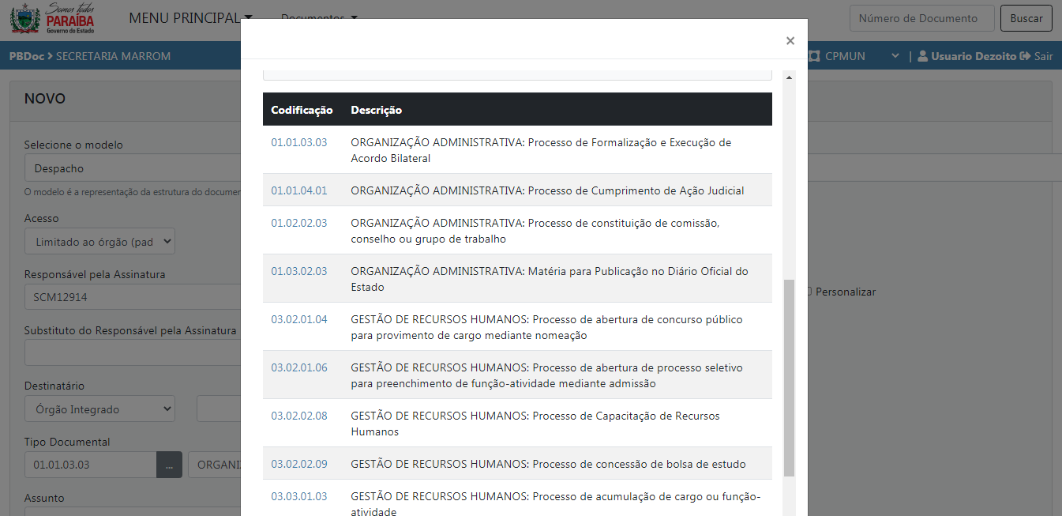Image resolution: width=1062 pixels, height=516 pixels.
Task: Close the classification modal with the X
Action: click(x=790, y=41)
